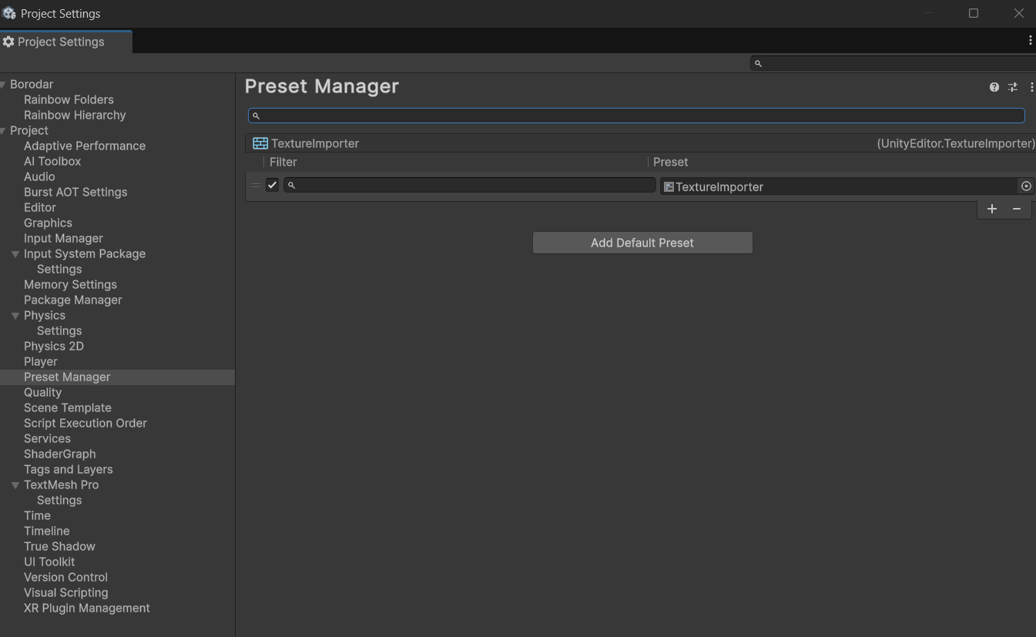The width and height of the screenshot is (1036, 637).
Task: Click the (UnityEditor.TextureImporter) type label
Action: point(956,143)
